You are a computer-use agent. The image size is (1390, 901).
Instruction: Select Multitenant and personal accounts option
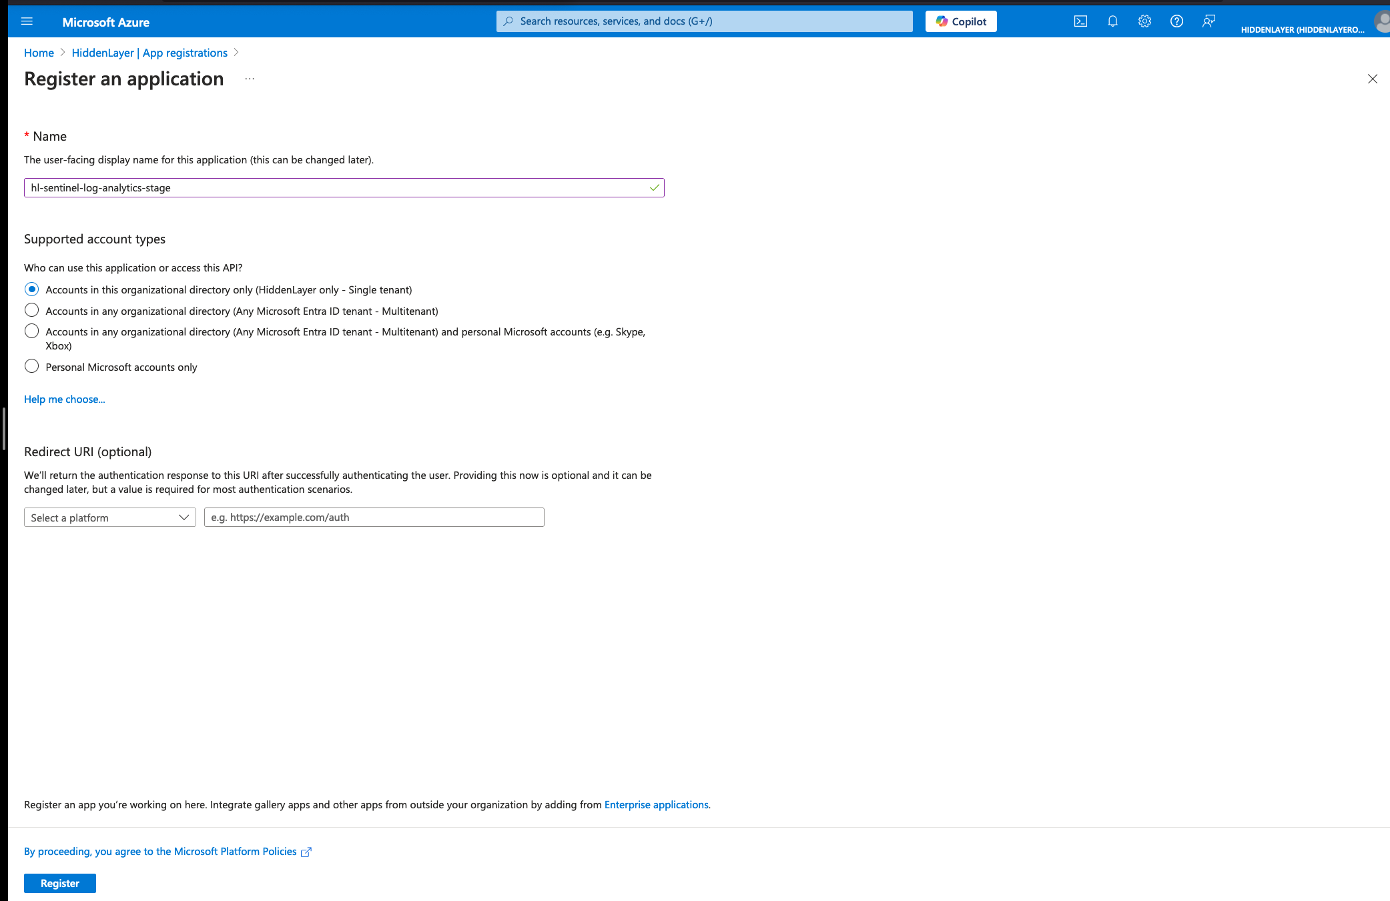(31, 331)
